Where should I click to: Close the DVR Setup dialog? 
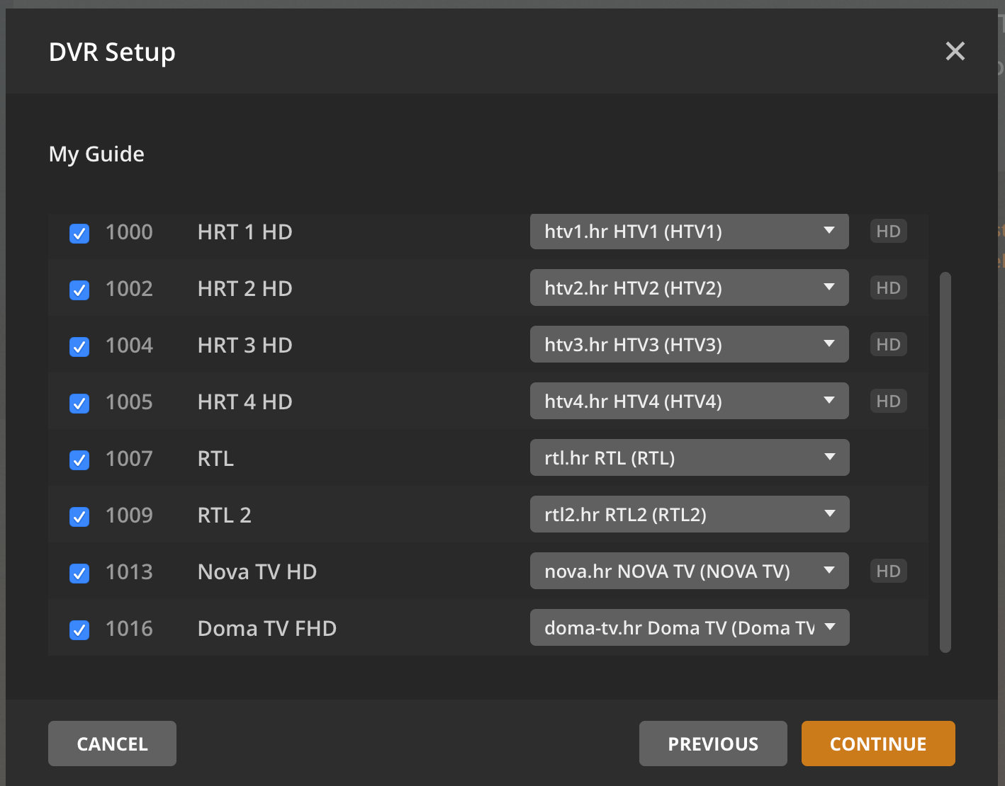pos(955,51)
